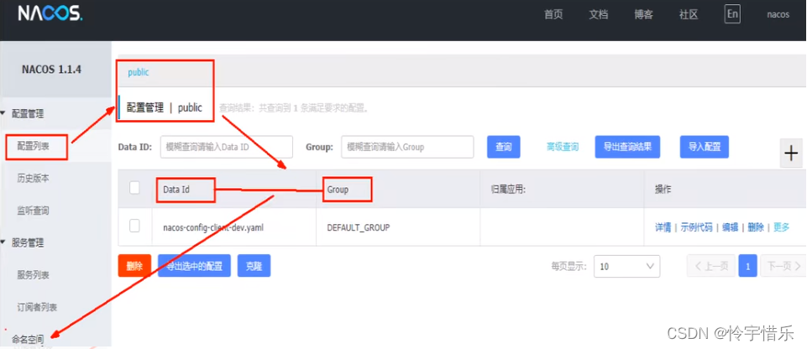Viewport: 807px width, 349px height.
Task: Go to previous page 上一页
Action: [x=710, y=266]
